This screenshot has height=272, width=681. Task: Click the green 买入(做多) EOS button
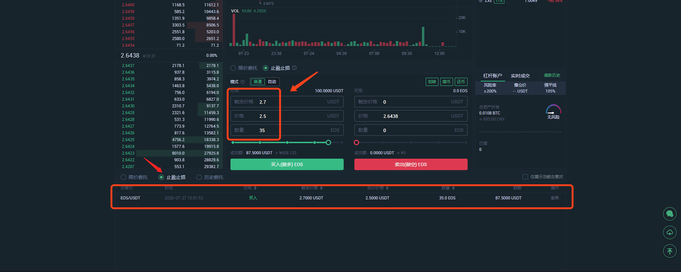(x=287, y=165)
